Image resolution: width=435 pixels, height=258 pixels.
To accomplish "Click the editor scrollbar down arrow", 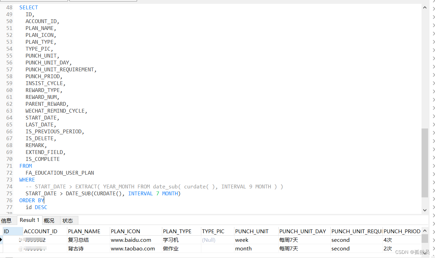I will [425, 210].
